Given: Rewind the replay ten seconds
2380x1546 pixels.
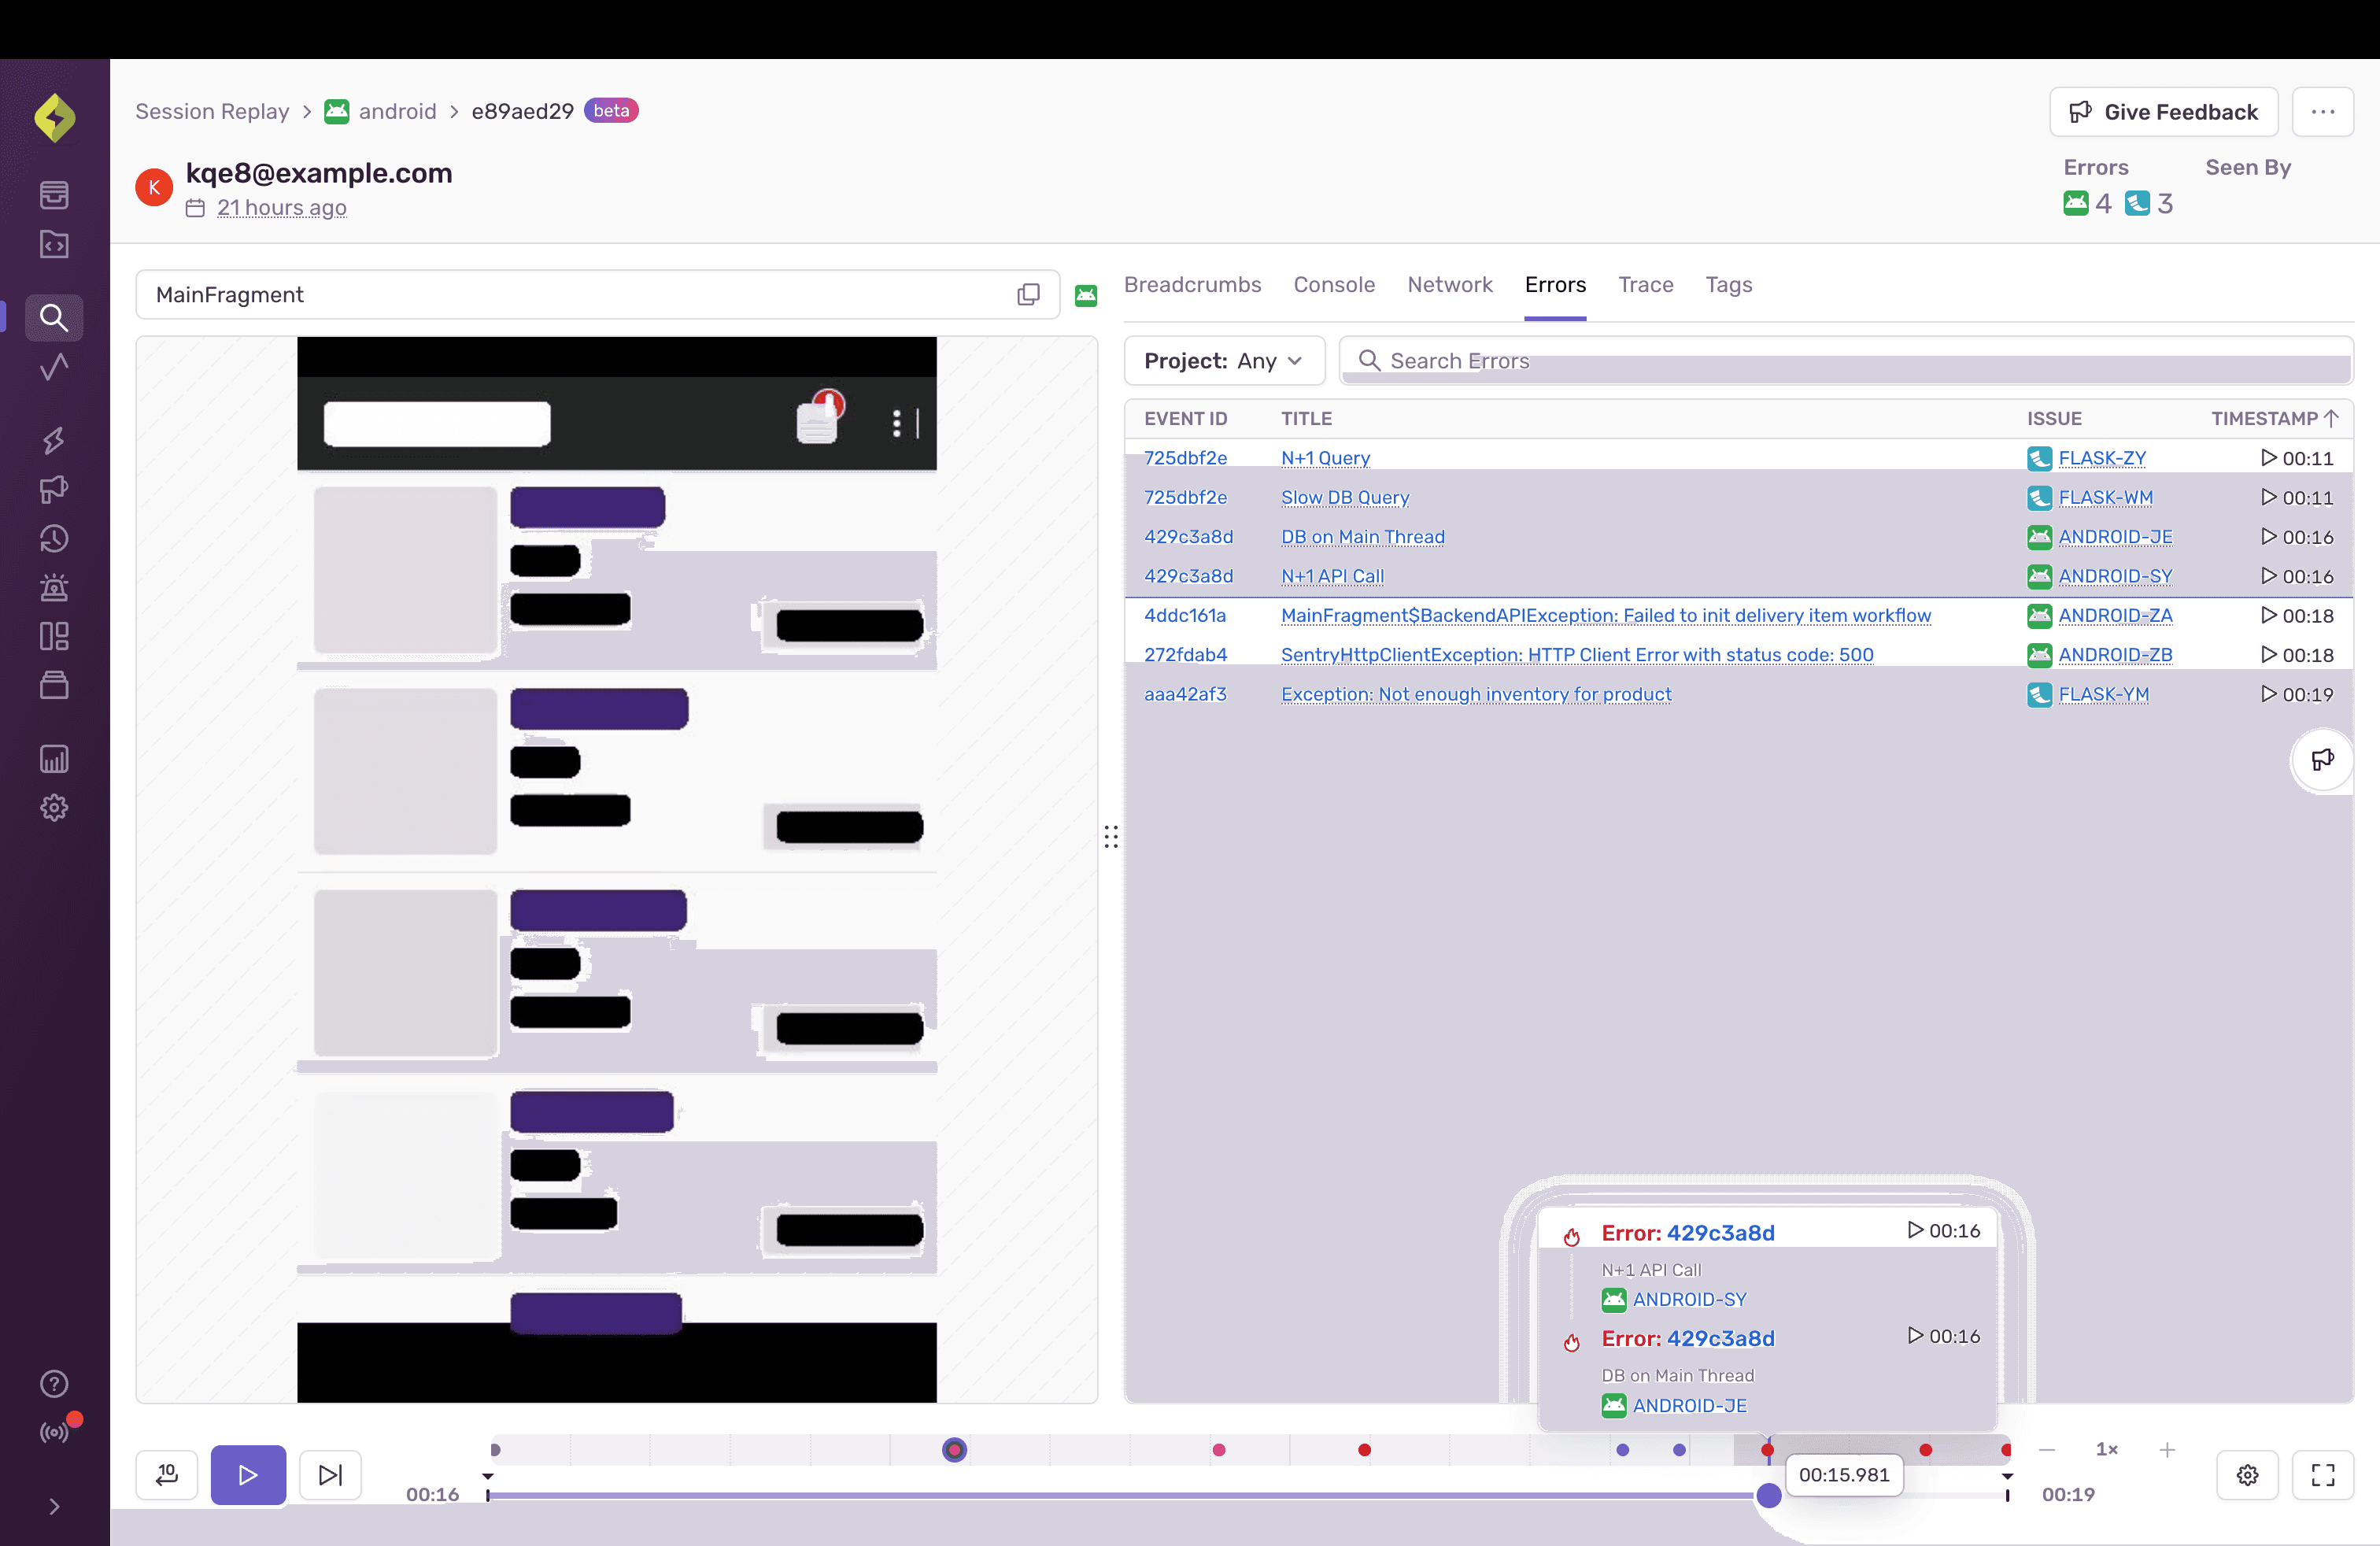Looking at the screenshot, I should [x=167, y=1474].
